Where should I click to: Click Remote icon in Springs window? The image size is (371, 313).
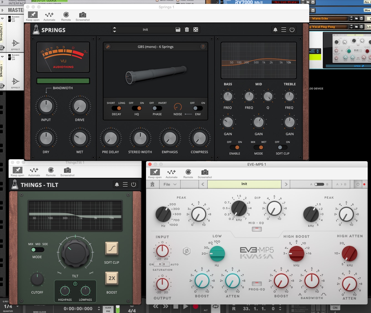point(66,15)
